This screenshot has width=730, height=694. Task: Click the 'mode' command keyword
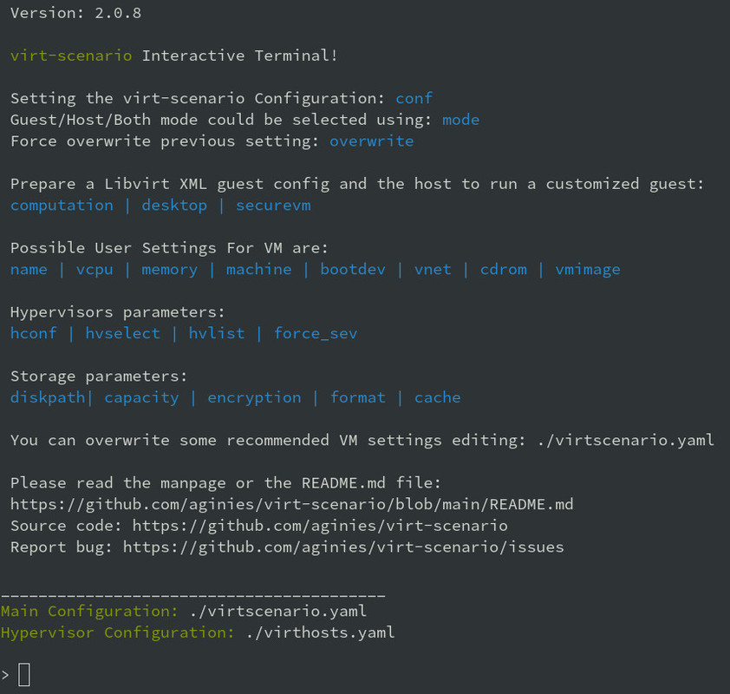tap(460, 120)
